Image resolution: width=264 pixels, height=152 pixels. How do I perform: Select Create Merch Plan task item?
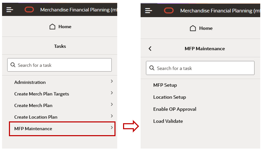33,105
